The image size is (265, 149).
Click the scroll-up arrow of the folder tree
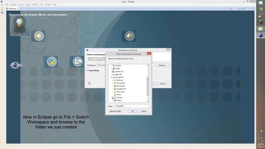tap(148, 65)
